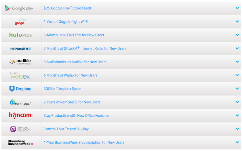The height and width of the screenshot is (151, 243).
Task: Expand the BusinessWeek subscription row chevron
Action: pyautogui.click(x=237, y=142)
